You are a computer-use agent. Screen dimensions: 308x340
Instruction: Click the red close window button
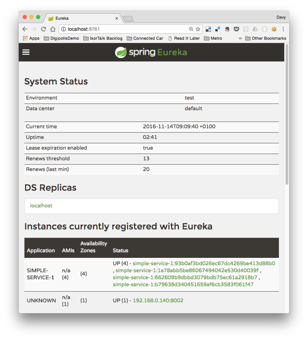25,17
